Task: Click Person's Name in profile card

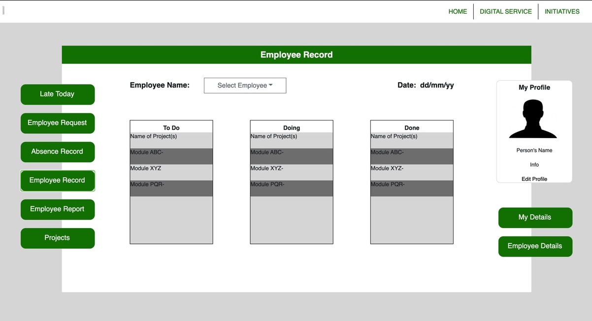Action: (x=534, y=150)
